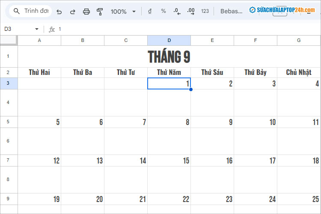Open the 100% zoom dropdown
321x214 pixels.
click(123, 12)
